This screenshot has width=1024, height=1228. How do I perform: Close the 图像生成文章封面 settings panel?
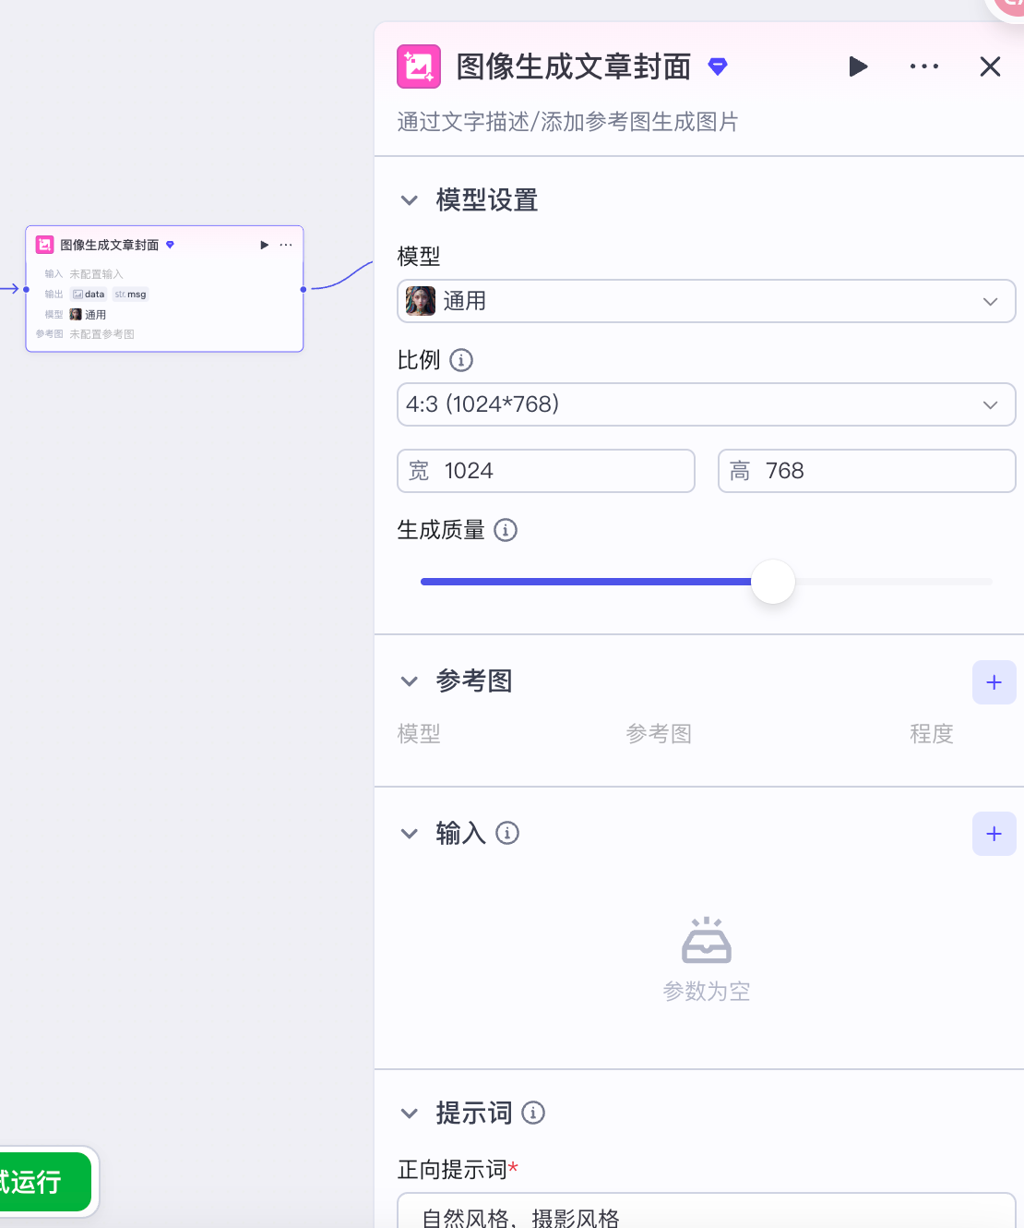[x=990, y=66]
